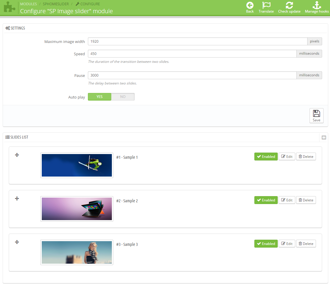Viewport: 330px width, 285px height.
Task: Click the CONFIGURE breadcrumb
Action: point(88,4)
